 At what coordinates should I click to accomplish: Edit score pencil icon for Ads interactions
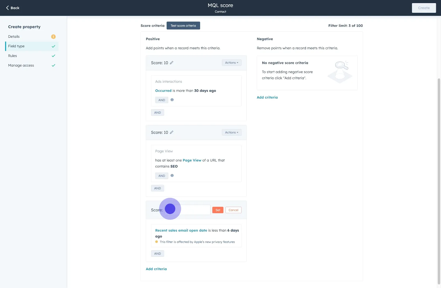(171, 63)
